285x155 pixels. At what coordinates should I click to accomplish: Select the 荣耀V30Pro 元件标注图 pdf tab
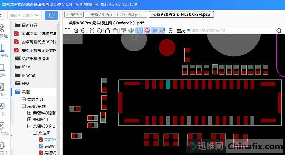(106, 23)
